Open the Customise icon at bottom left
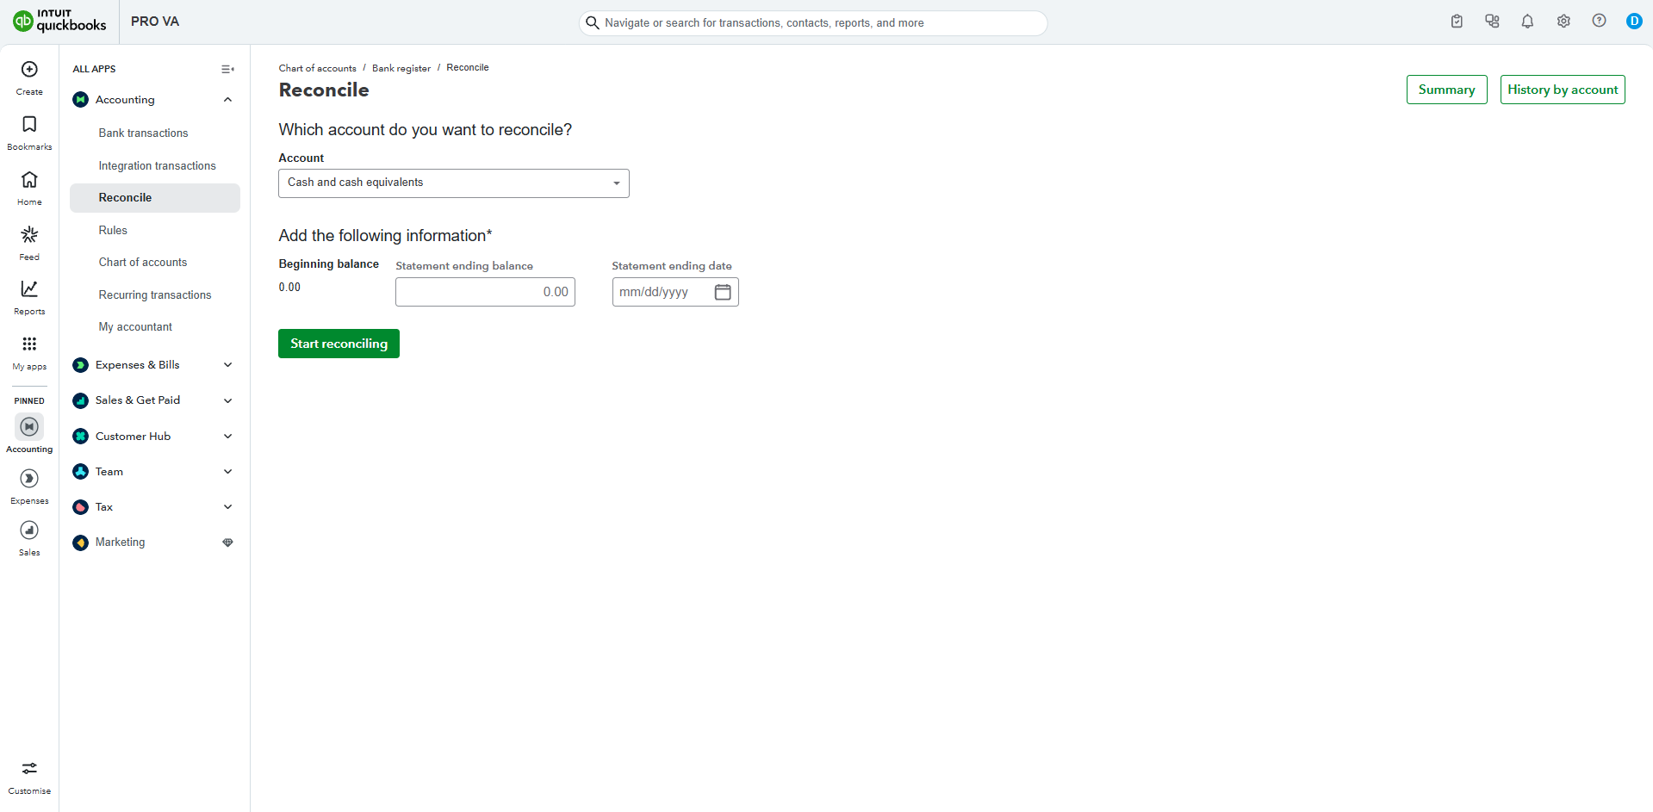This screenshot has width=1653, height=812. (29, 768)
